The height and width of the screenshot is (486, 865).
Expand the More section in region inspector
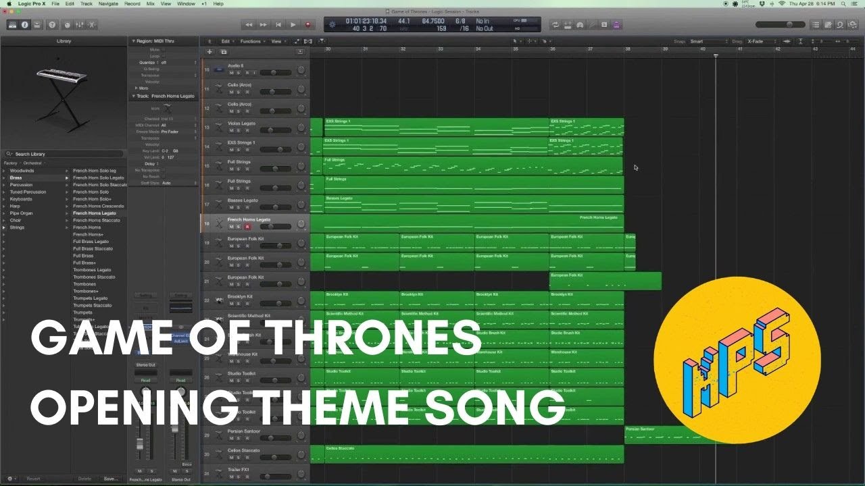(137, 88)
